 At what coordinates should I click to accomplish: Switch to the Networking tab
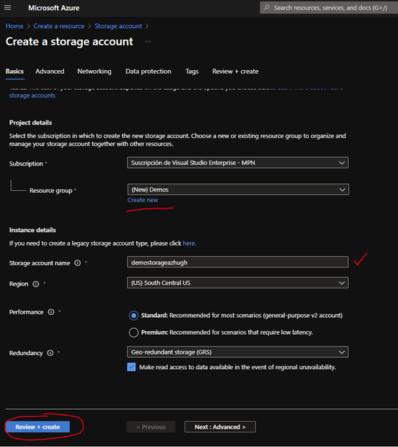(94, 72)
